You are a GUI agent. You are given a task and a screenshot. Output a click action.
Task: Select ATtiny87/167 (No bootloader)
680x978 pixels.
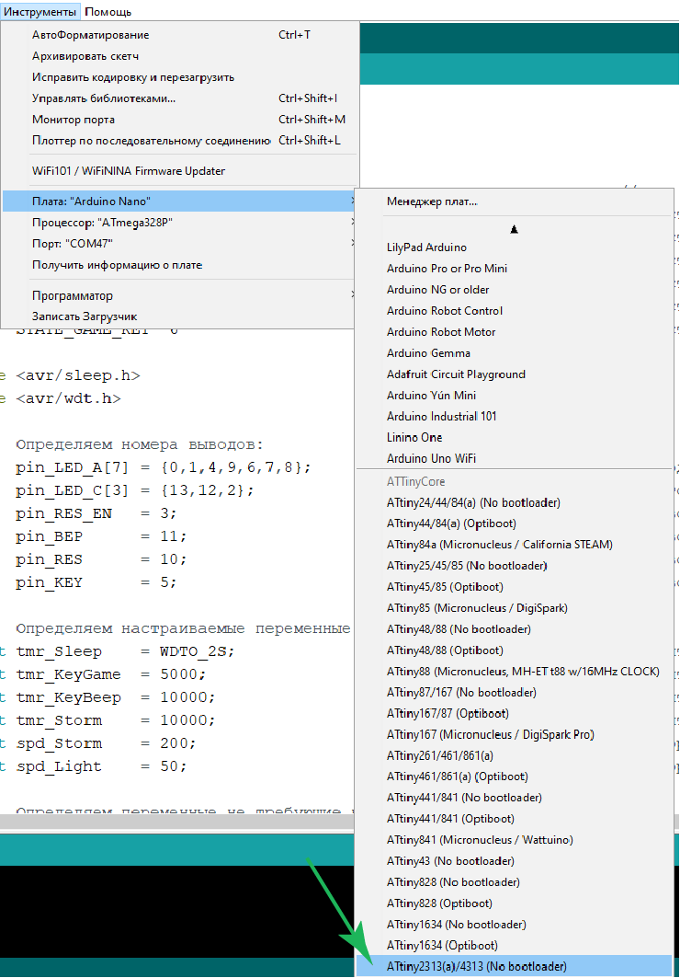515,693
